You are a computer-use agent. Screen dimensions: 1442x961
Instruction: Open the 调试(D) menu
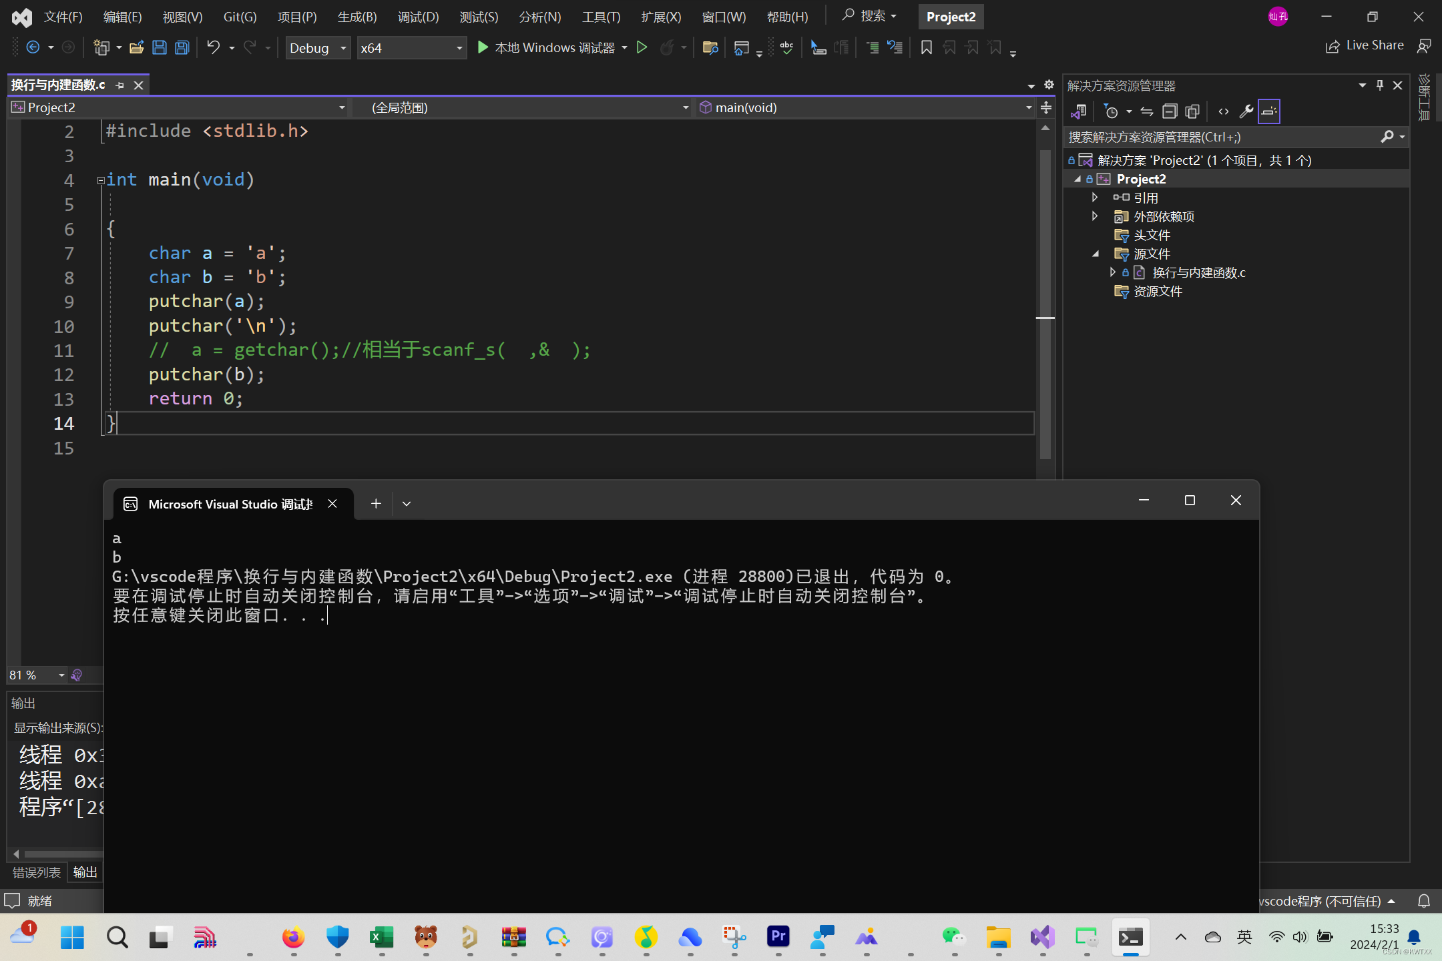[418, 17]
